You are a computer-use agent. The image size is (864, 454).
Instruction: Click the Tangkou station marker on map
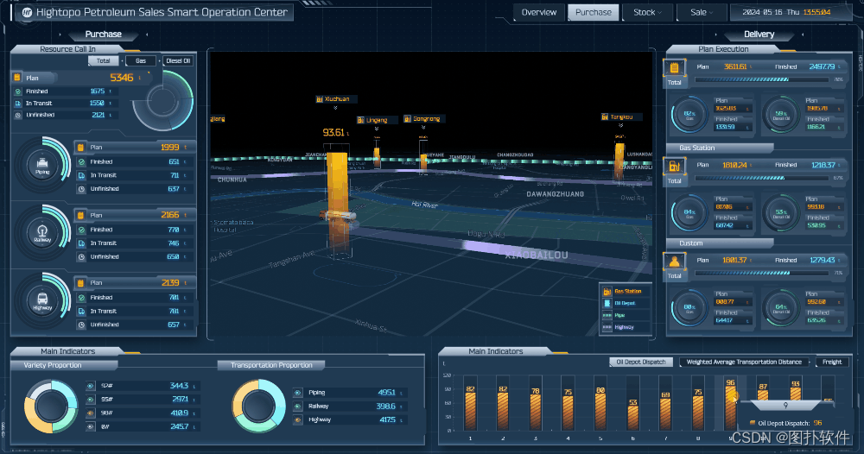(620, 117)
